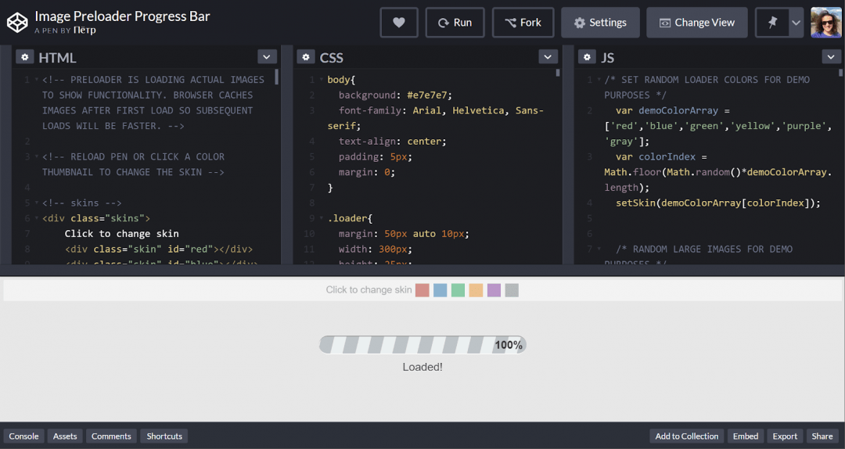Open the Assets tab

pyautogui.click(x=65, y=436)
